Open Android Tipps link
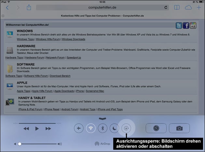 88,110
